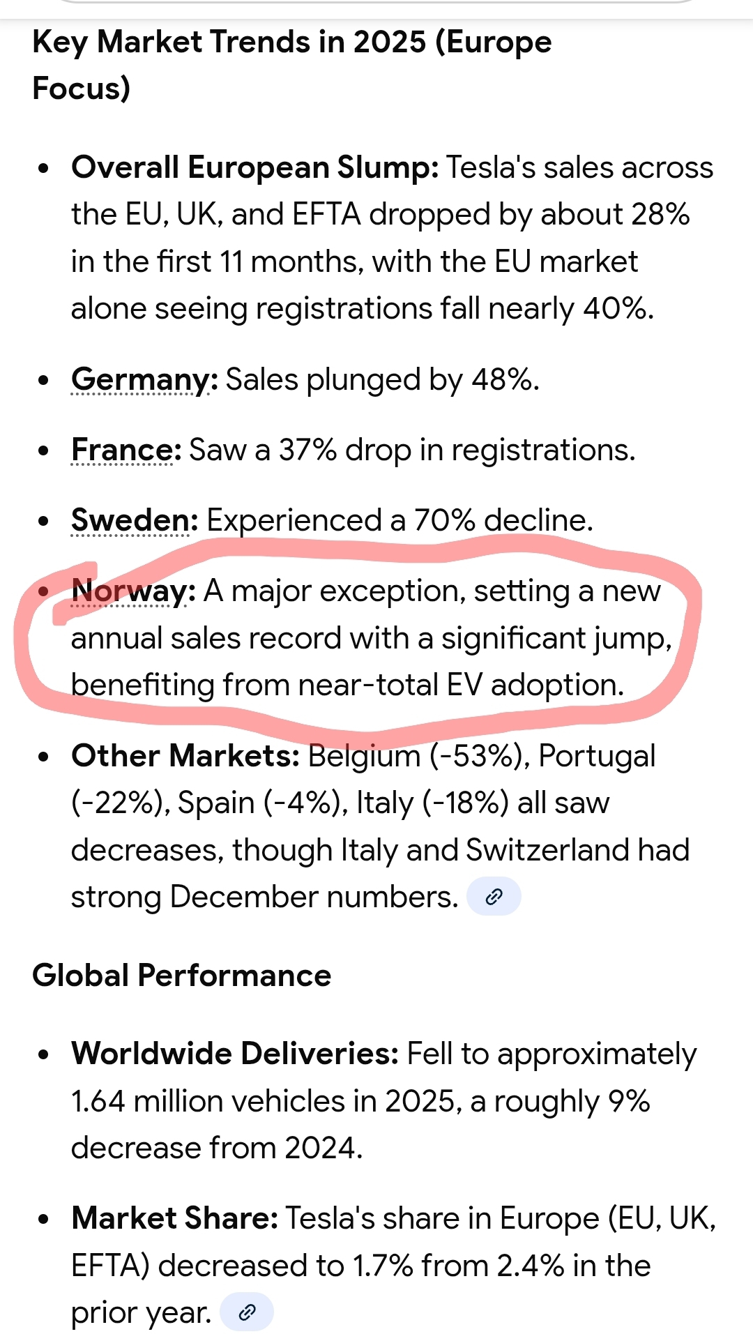
Task: Tap the 'Experienced a 70% decline' text
Action: [x=400, y=521]
